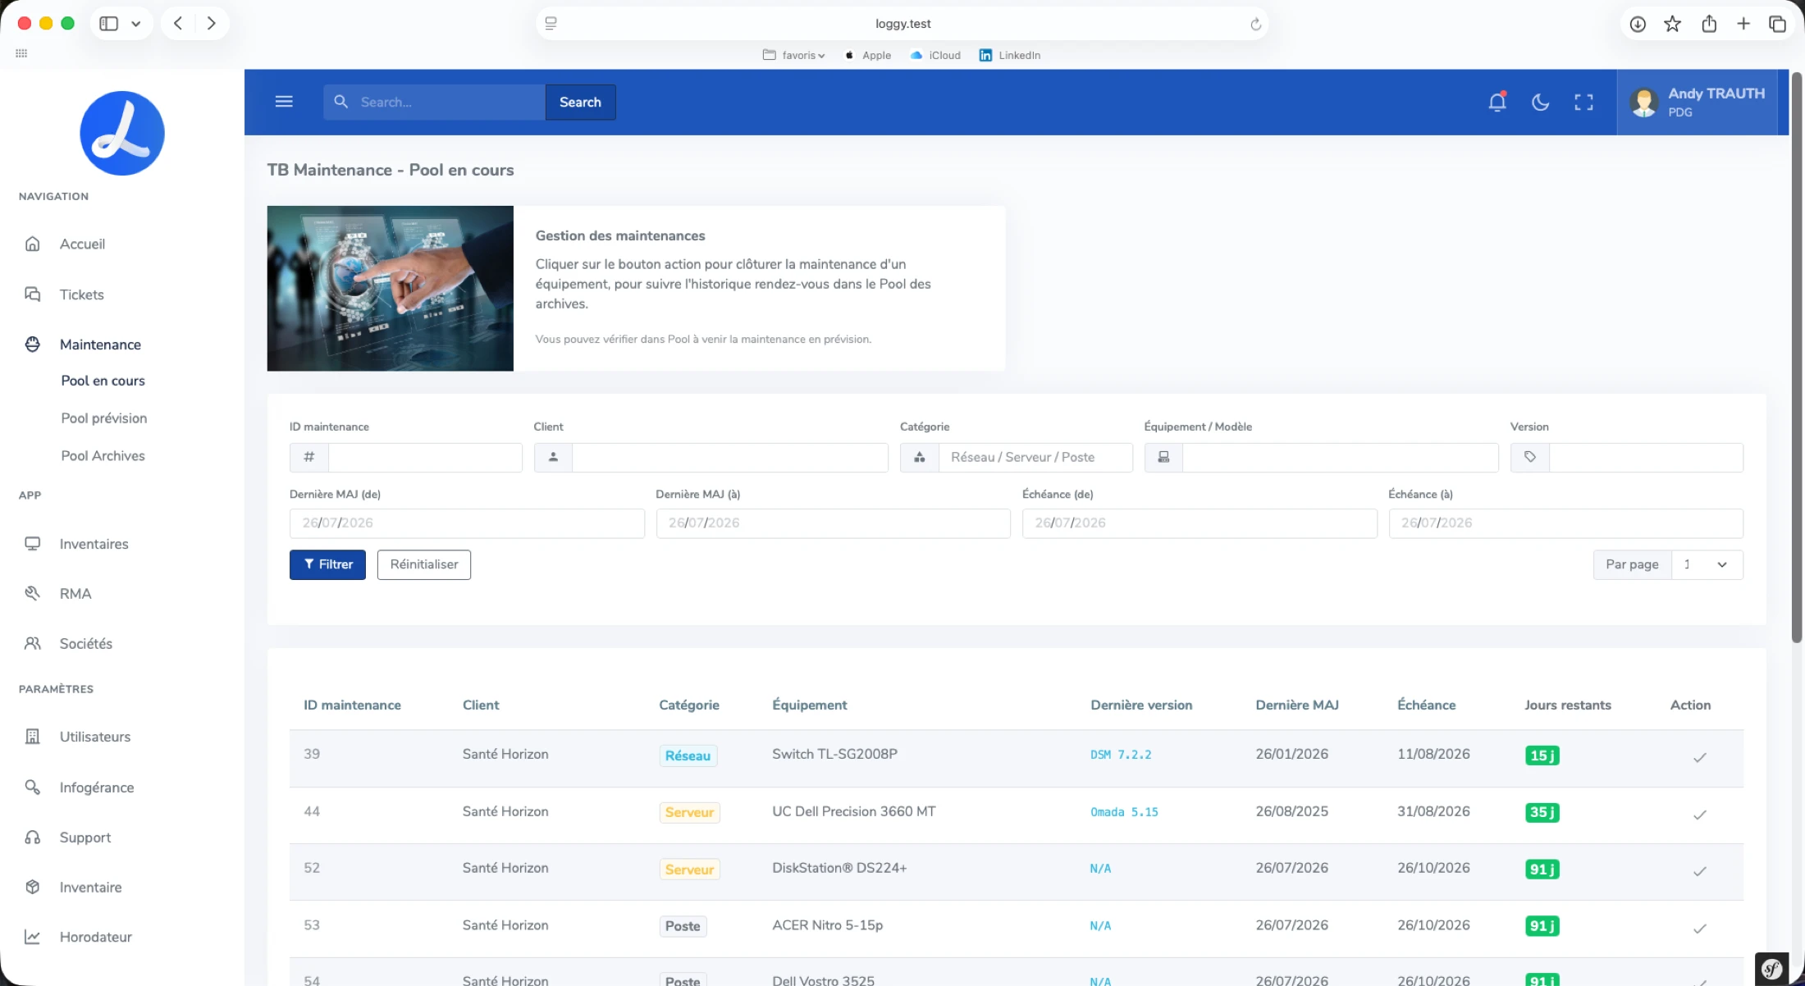Click the Filtrer button

pyautogui.click(x=327, y=564)
